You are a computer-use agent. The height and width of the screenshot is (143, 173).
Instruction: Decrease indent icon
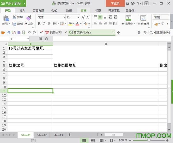[x=111, y=17]
